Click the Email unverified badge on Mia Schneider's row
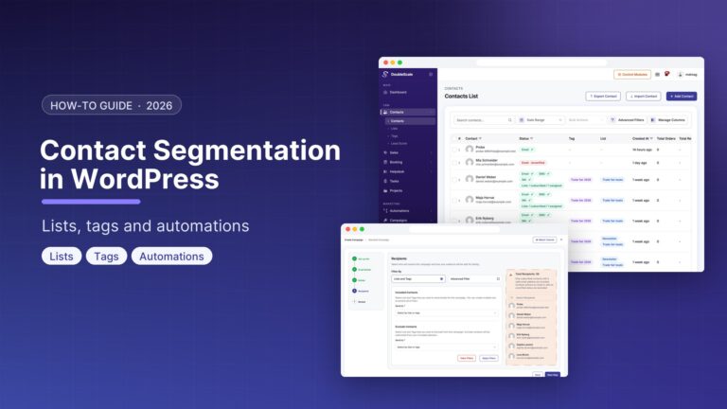The width and height of the screenshot is (727, 409). click(x=533, y=163)
